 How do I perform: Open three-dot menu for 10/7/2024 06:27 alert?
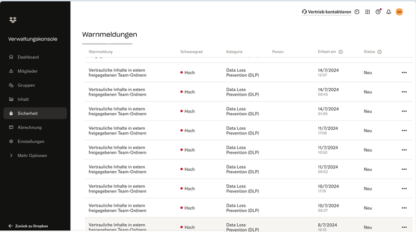click(x=404, y=208)
